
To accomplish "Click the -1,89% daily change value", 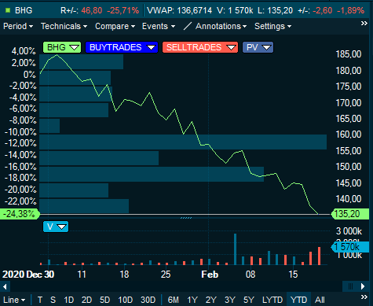I will coord(350,10).
